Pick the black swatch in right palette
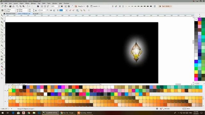205x115 pixels. [196, 23]
